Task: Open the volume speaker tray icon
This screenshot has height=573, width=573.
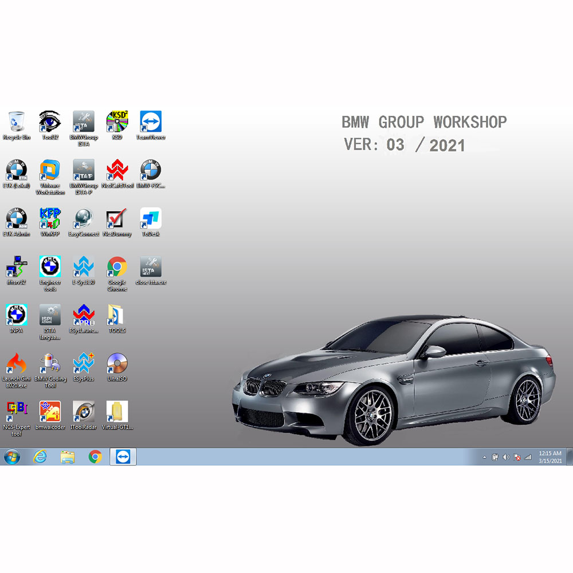Action: tap(506, 457)
